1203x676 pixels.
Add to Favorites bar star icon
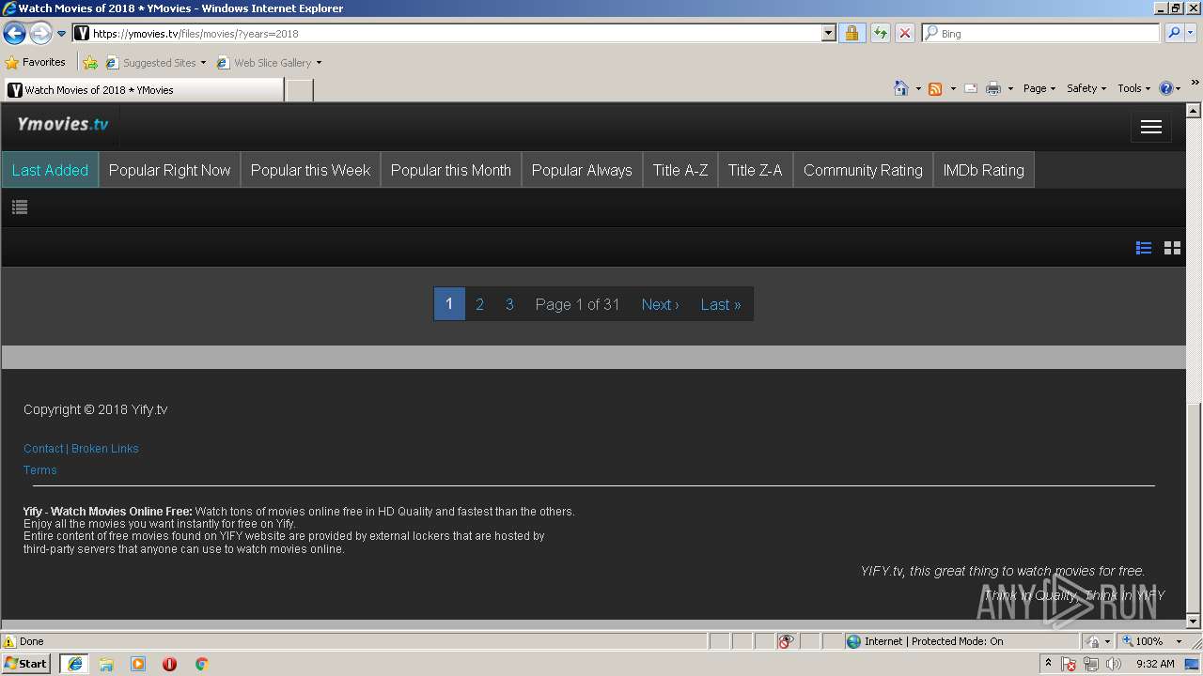click(x=90, y=63)
